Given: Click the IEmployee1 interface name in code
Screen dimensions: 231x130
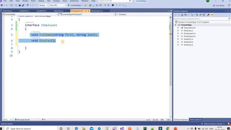Looking at the screenshot, I should [49, 25].
